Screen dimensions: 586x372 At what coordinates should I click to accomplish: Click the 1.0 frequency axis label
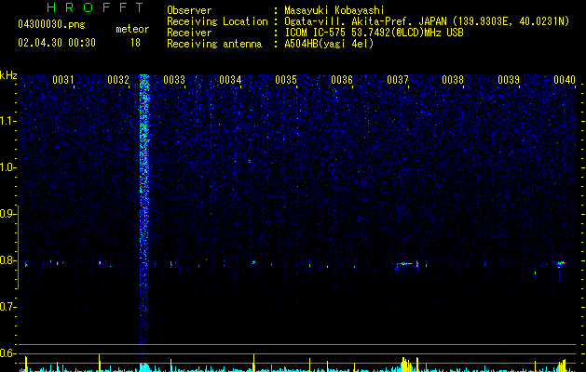tap(7, 167)
